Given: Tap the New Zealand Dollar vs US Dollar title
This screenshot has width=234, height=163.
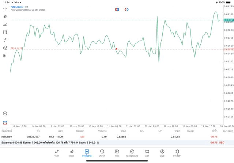Looking at the screenshot, I should click(x=28, y=10).
